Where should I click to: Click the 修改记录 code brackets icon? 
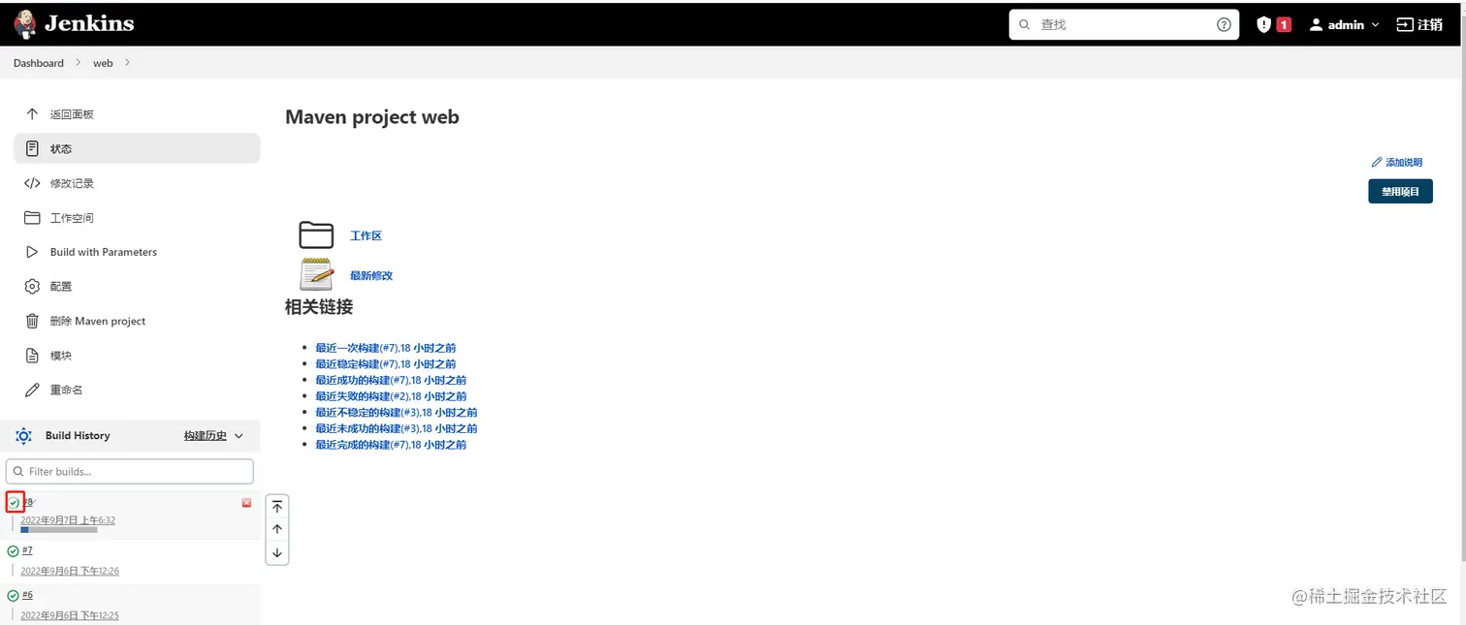(x=32, y=183)
